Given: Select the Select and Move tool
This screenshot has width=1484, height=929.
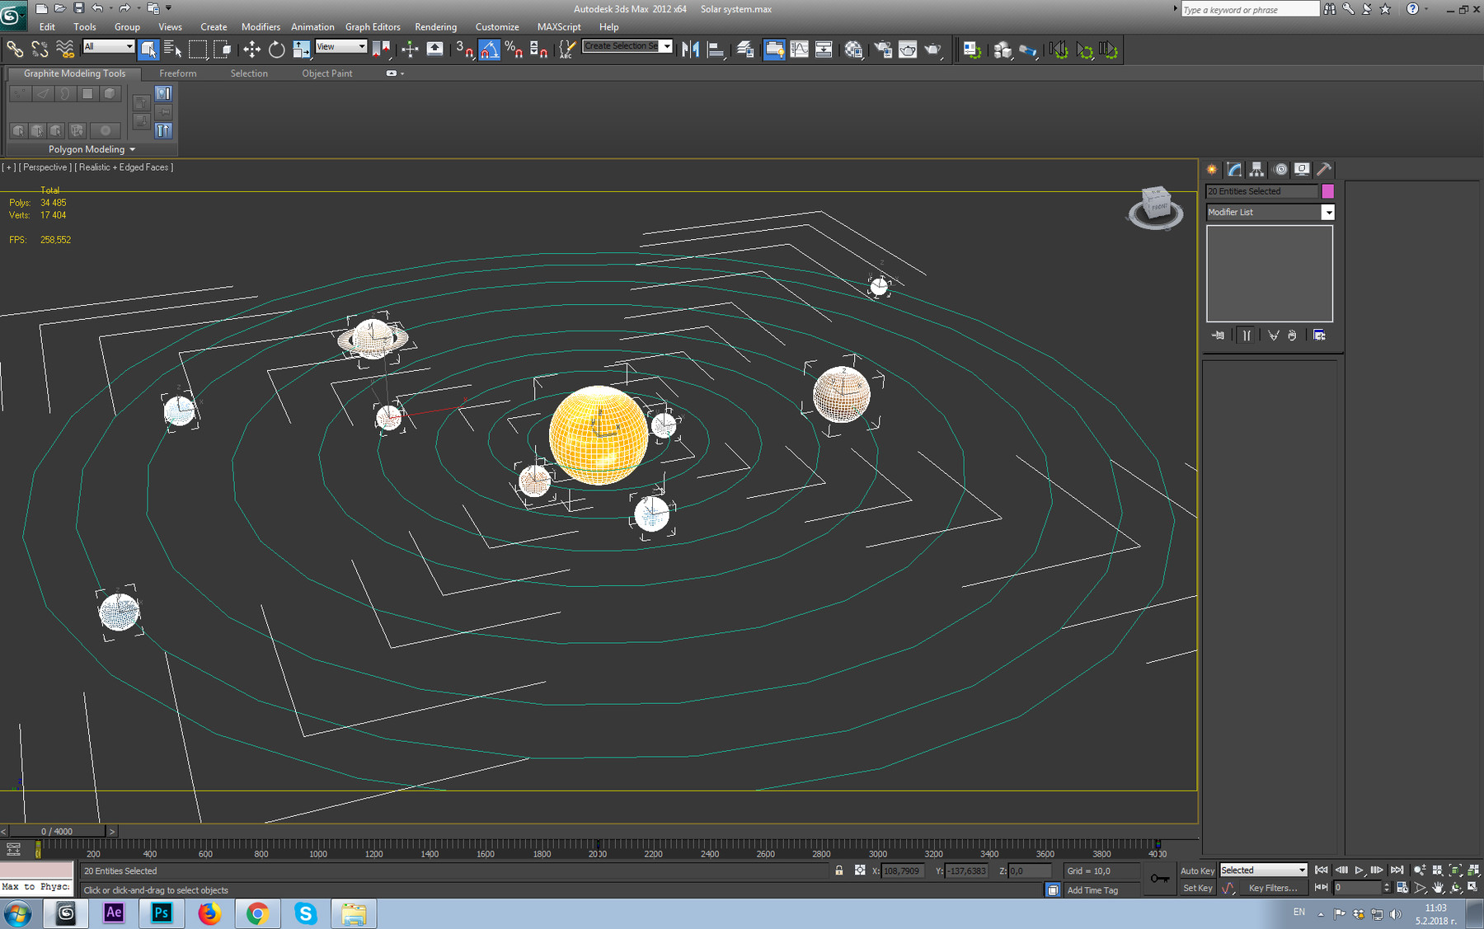Looking at the screenshot, I should 251,49.
